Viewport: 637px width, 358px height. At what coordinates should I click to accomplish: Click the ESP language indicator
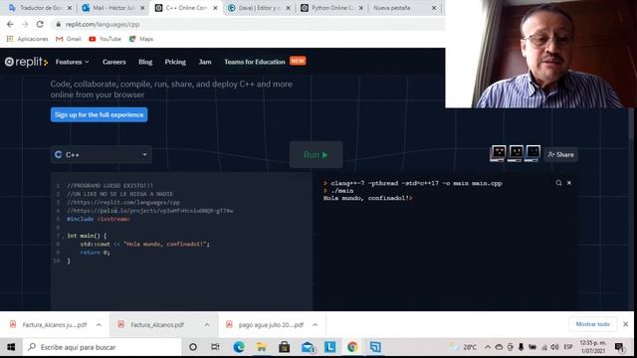[x=568, y=347]
